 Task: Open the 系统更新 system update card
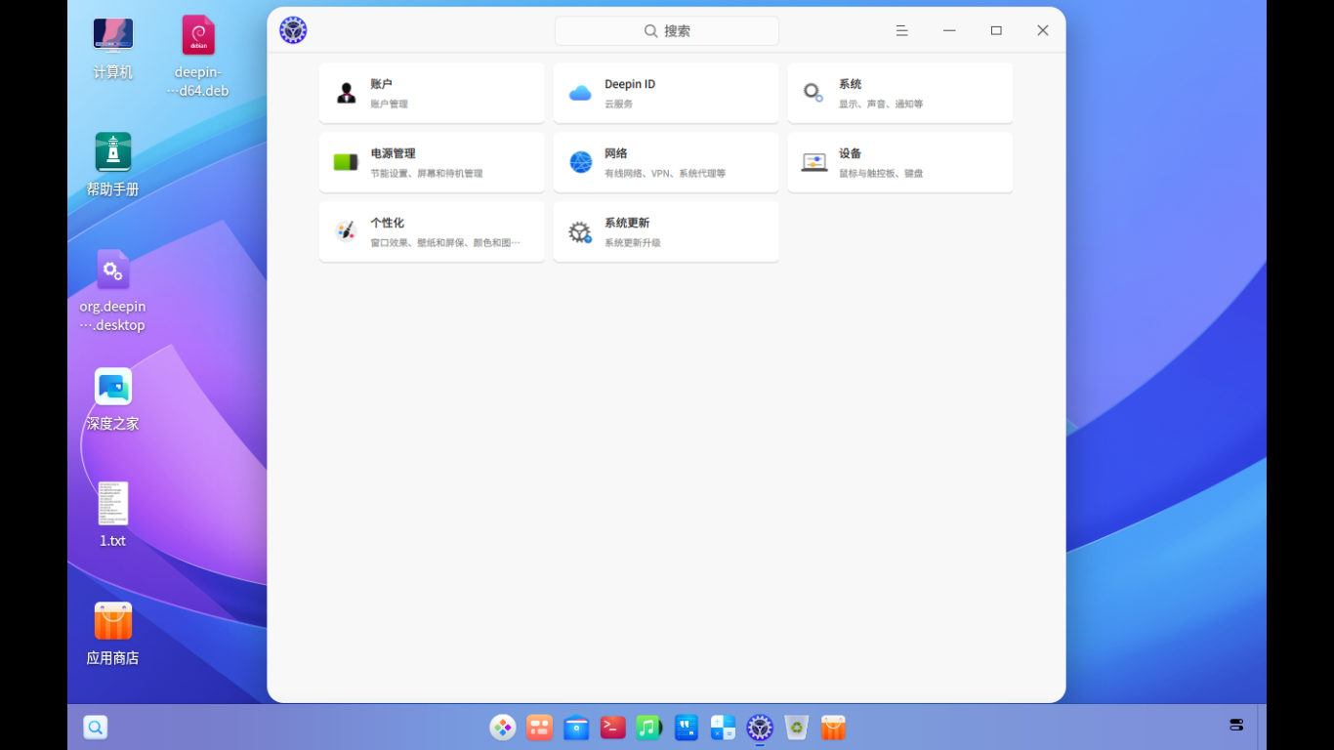tap(666, 232)
